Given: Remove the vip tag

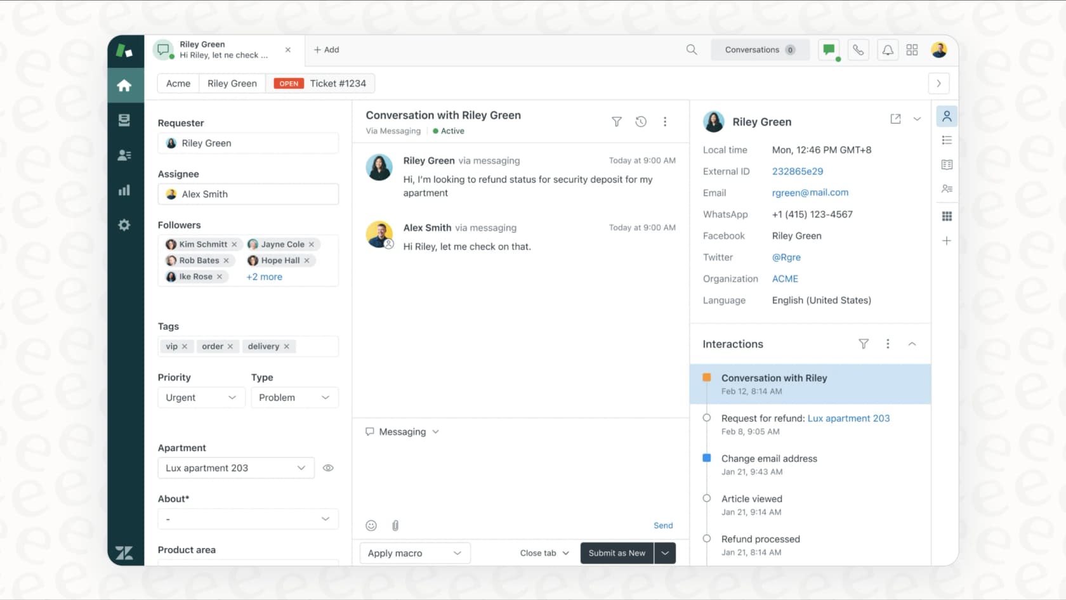Looking at the screenshot, I should pos(185,346).
